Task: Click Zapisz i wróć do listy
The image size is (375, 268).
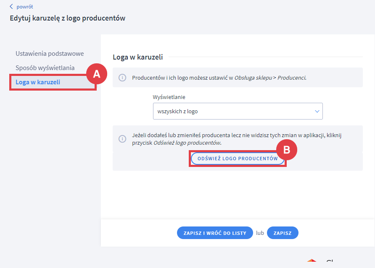Action: [215, 233]
